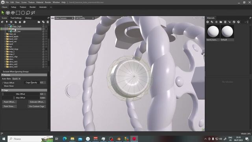
Task: Choose the circle selection tool
Action: 23,13
